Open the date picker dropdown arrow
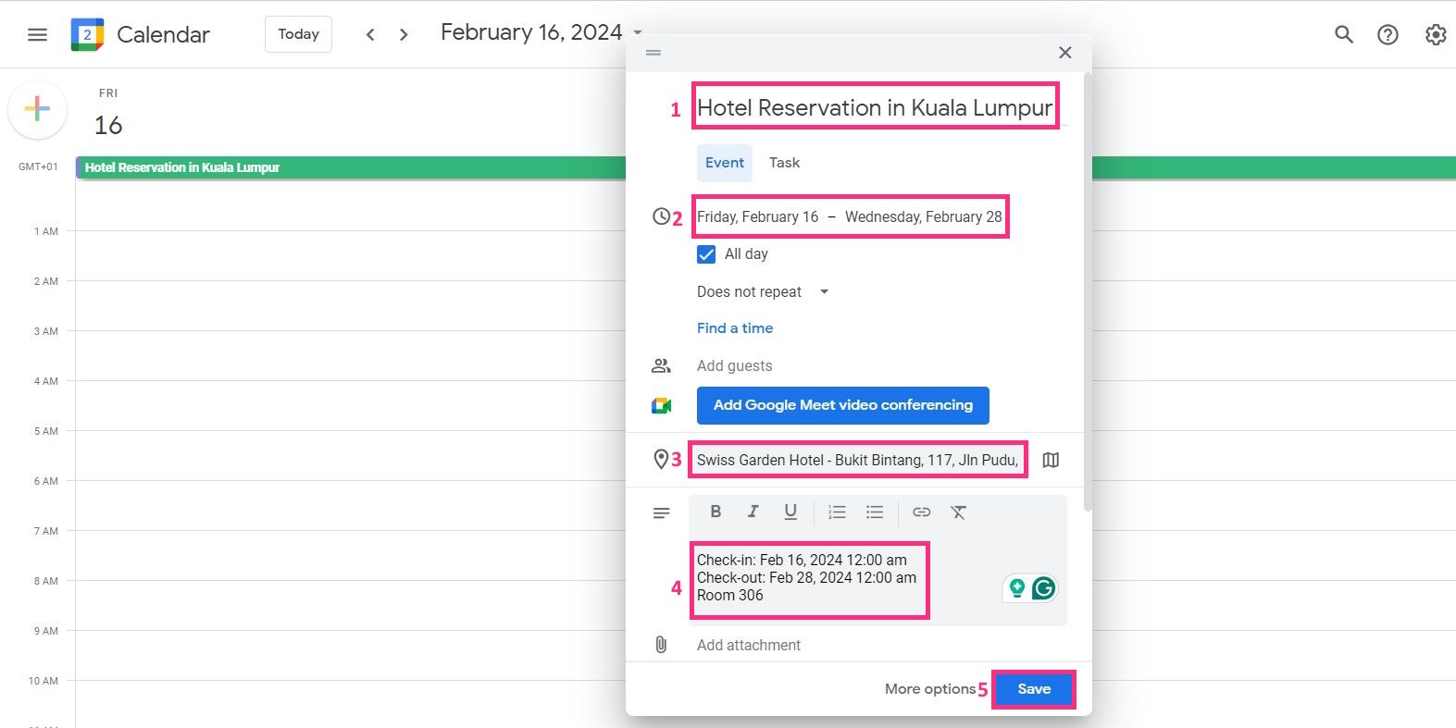1456x728 pixels. click(638, 32)
